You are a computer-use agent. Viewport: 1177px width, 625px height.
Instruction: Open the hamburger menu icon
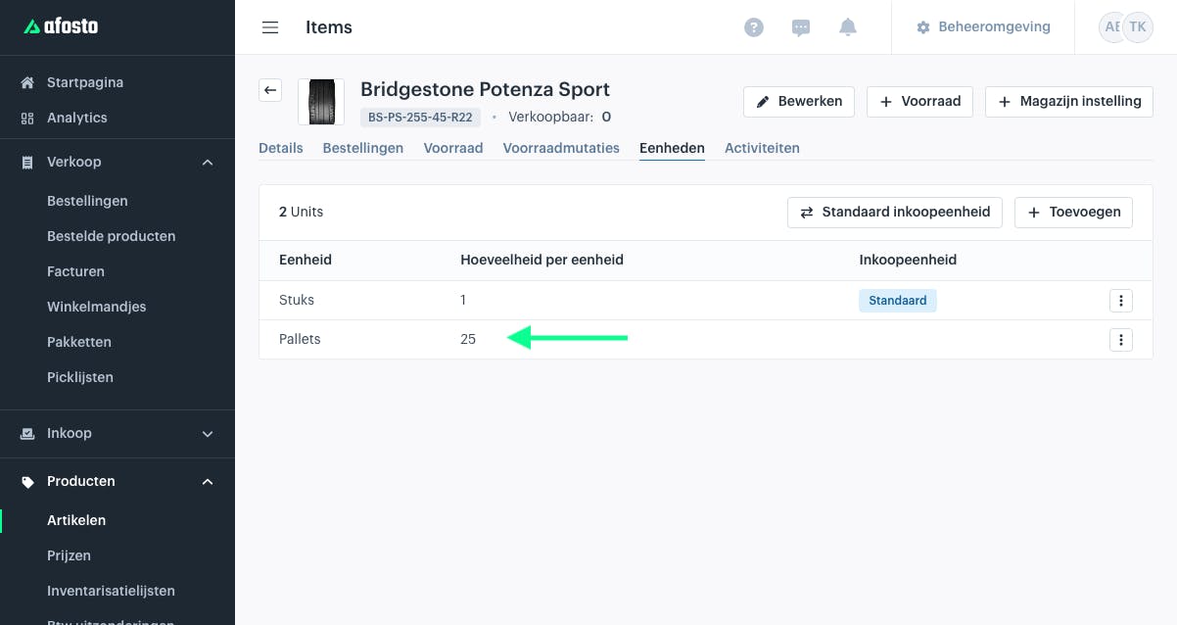270,27
